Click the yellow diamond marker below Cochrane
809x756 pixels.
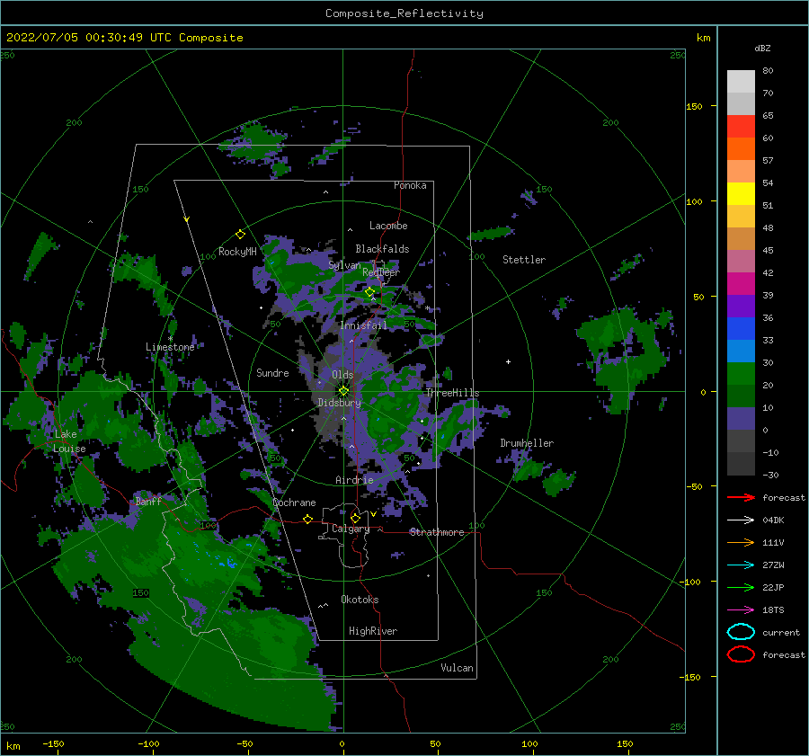308,519
